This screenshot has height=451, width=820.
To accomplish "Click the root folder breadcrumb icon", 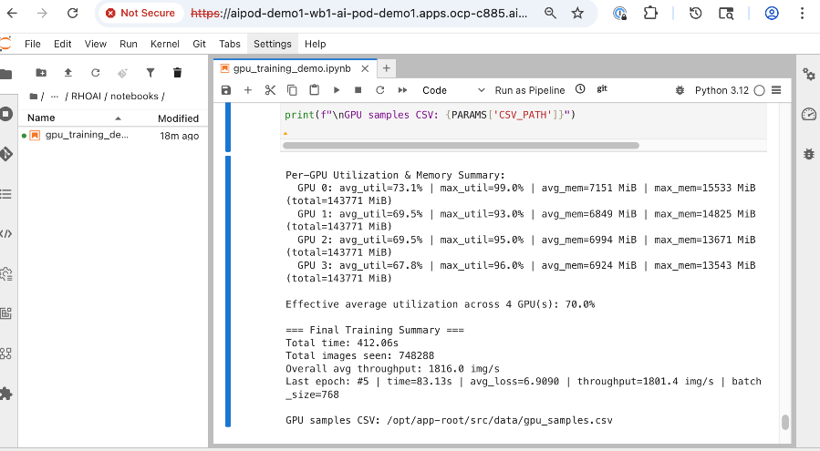I will 34,97.
